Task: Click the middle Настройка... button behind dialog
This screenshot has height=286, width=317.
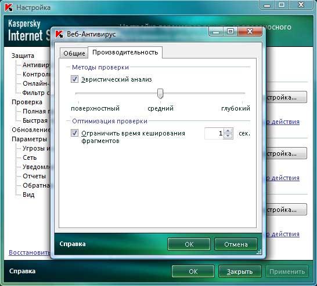Action: tap(286, 153)
